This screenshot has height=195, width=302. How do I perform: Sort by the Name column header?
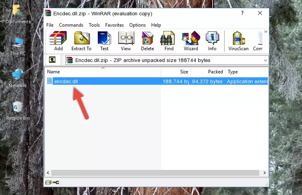click(x=103, y=72)
